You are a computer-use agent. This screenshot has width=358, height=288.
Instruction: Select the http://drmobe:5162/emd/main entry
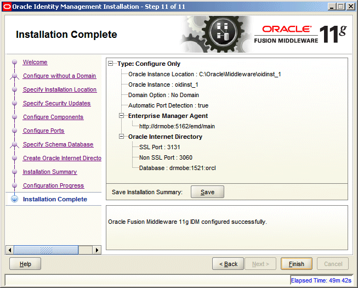[x=177, y=126]
